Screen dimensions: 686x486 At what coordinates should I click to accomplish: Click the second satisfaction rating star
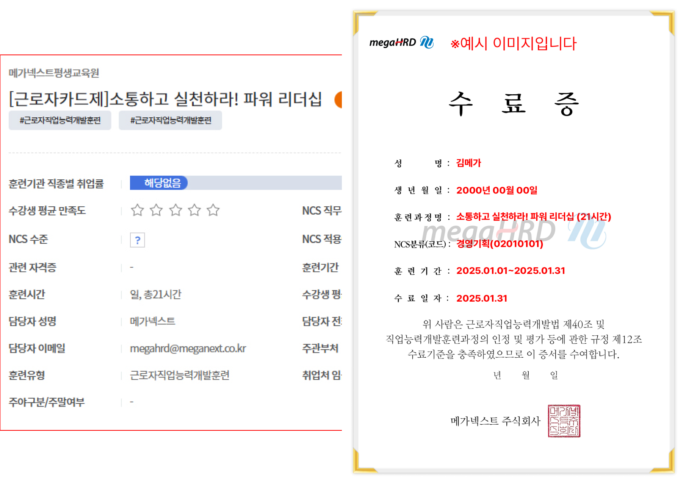pyautogui.click(x=156, y=210)
